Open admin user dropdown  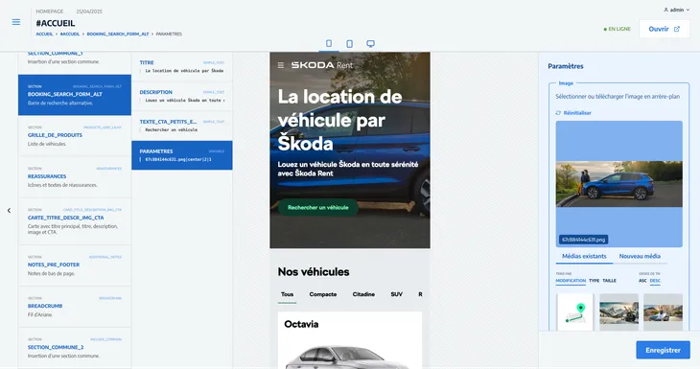pos(676,10)
